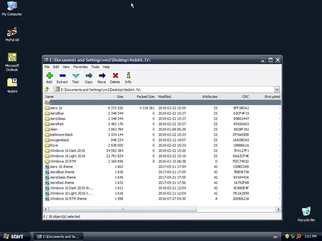Click the CRC value 5FF38DA2

pyautogui.click(x=241, y=108)
